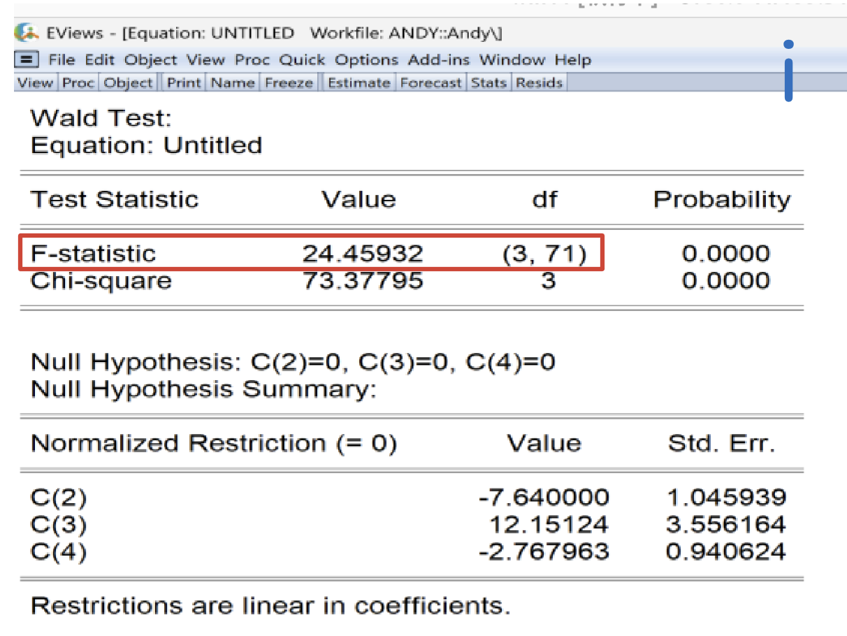The width and height of the screenshot is (847, 636).
Task: Open the Help menu
Action: [x=573, y=60]
